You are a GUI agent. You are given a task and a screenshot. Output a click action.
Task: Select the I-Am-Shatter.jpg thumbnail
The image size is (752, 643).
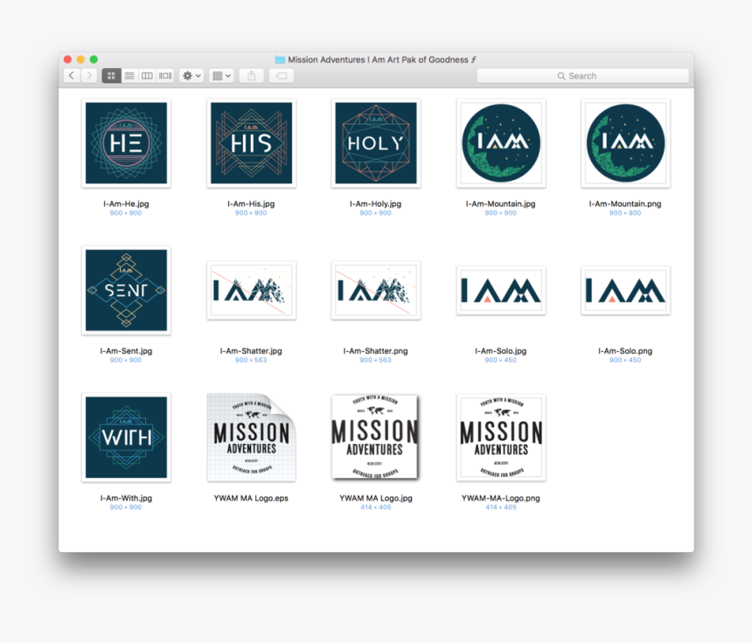[x=251, y=290]
